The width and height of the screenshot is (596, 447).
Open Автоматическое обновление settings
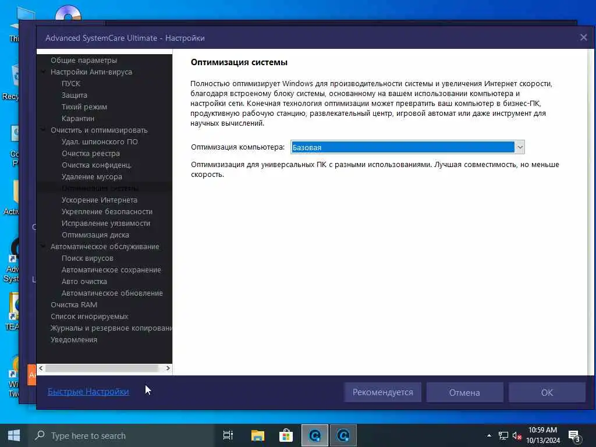[x=112, y=293]
